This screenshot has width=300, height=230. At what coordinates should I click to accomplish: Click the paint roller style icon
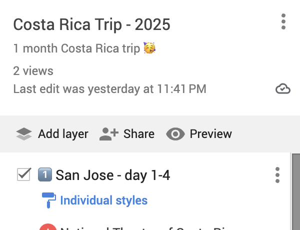[x=48, y=200]
